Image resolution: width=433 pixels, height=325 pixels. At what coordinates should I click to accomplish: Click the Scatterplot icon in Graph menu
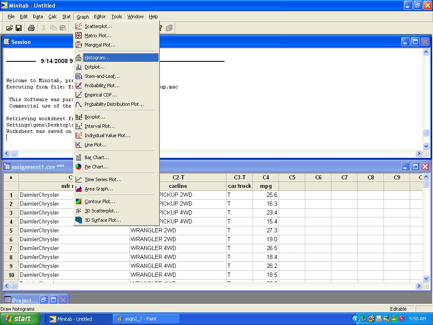point(79,26)
